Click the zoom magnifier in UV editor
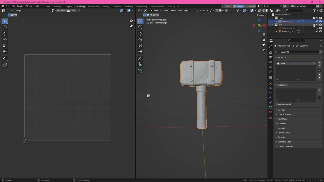This screenshot has height=182, width=324. (x=131, y=21)
